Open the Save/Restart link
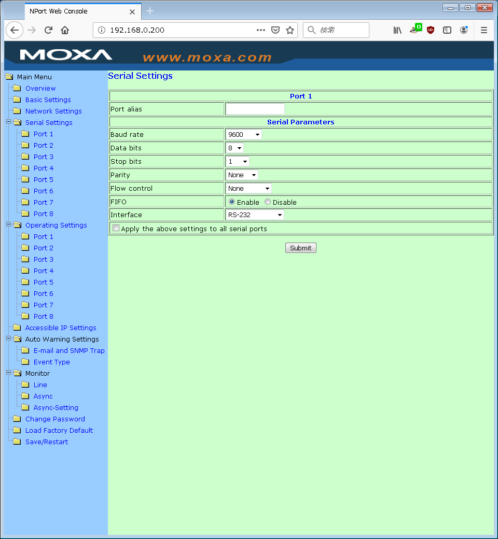 47,442
